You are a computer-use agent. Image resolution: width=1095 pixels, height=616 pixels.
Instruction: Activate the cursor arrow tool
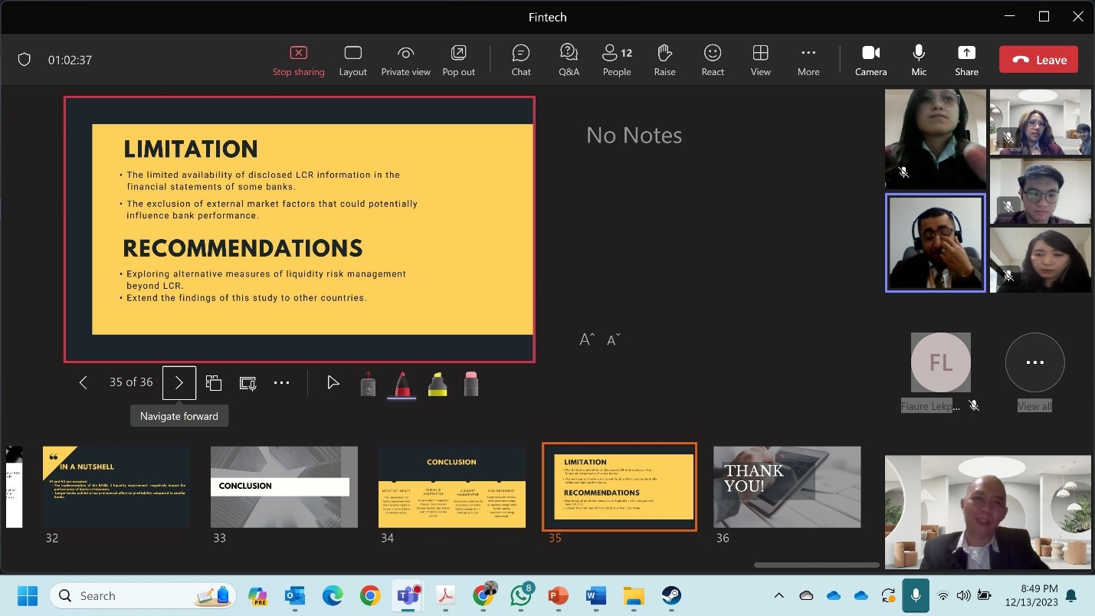(x=333, y=382)
